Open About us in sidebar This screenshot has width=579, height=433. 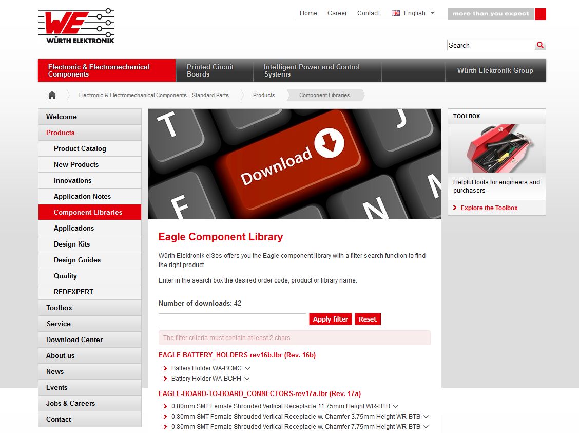pyautogui.click(x=90, y=355)
